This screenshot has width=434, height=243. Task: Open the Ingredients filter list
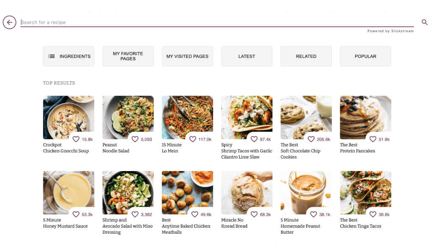(x=69, y=56)
